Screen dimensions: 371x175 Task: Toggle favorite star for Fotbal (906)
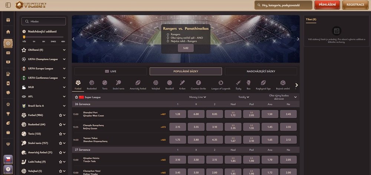[x=60, y=115]
